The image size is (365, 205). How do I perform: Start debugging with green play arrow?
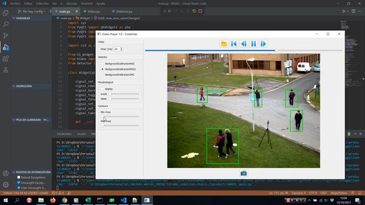click(x=19, y=11)
